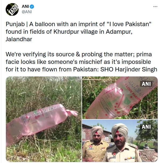Open the photo of two police officers
162x163 pixels.
[120, 141]
